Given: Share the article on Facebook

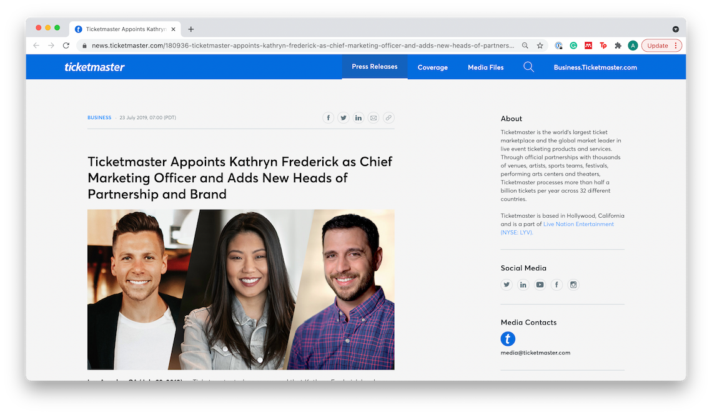Looking at the screenshot, I should coord(329,117).
